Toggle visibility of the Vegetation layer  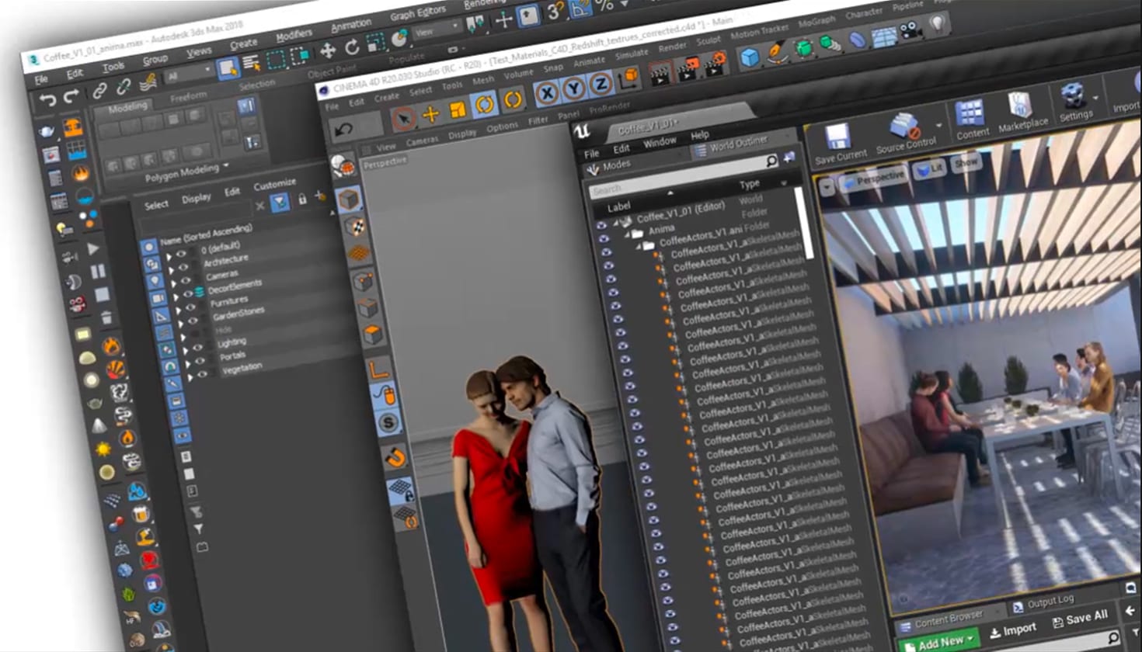203,374
